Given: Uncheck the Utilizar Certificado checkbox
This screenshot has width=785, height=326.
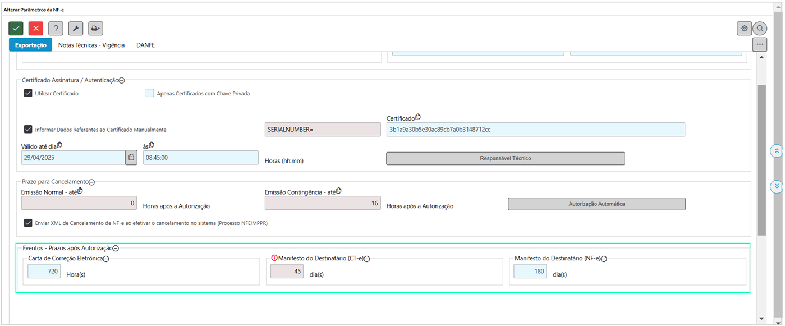Looking at the screenshot, I should 28,93.
